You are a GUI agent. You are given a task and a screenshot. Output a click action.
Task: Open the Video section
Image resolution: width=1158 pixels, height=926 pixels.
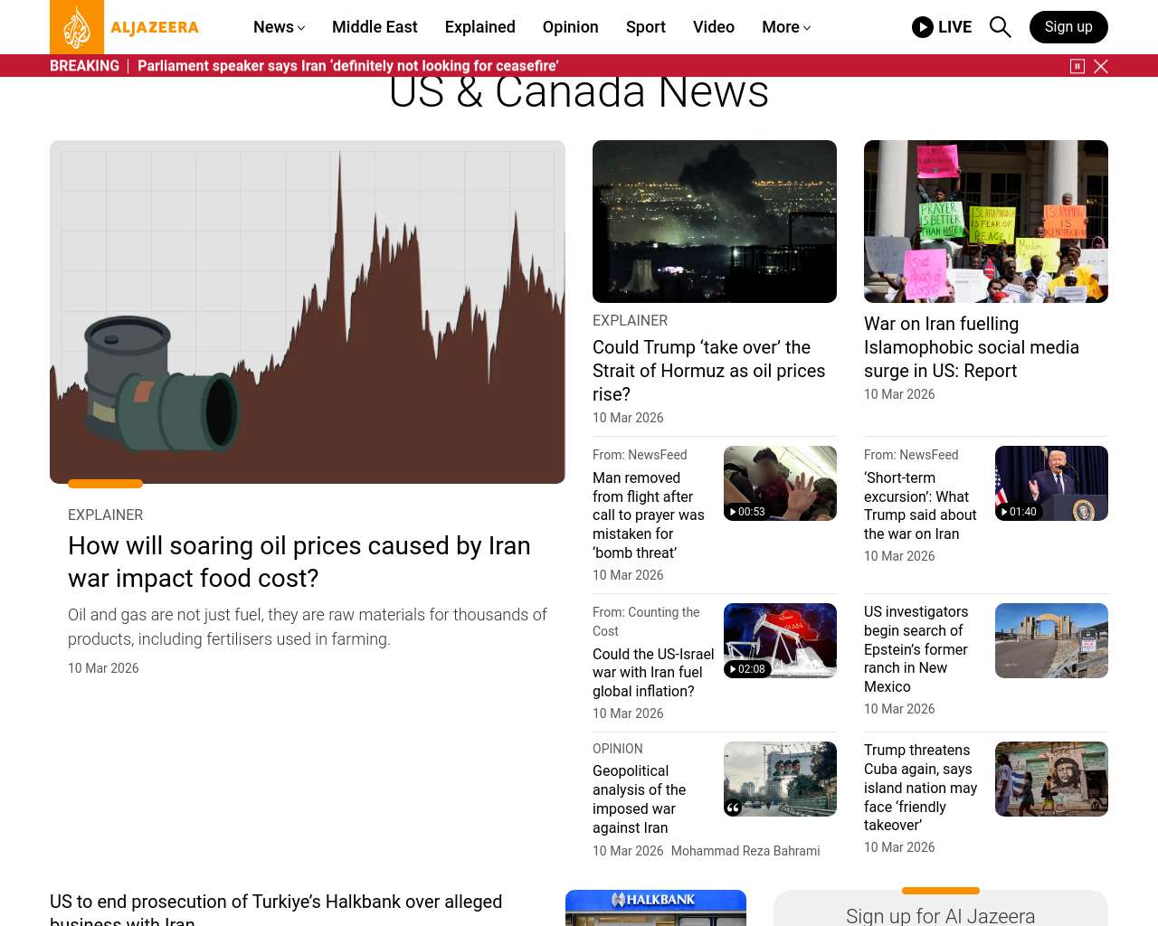pos(714,27)
